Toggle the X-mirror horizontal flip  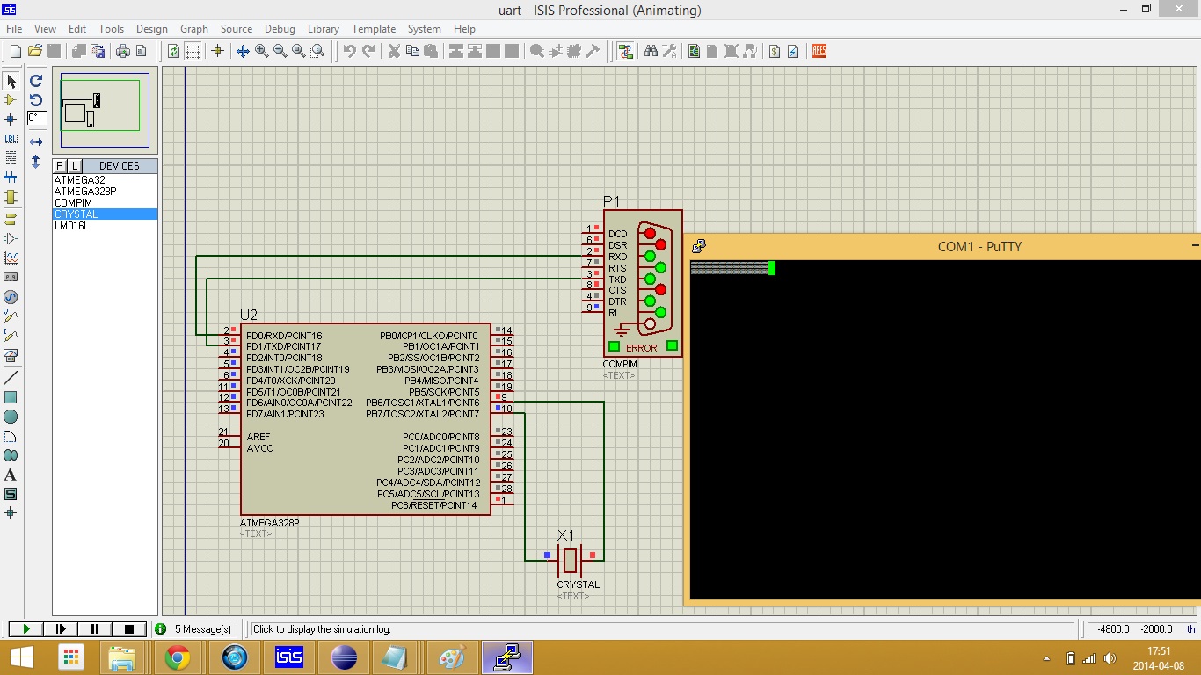tap(36, 142)
